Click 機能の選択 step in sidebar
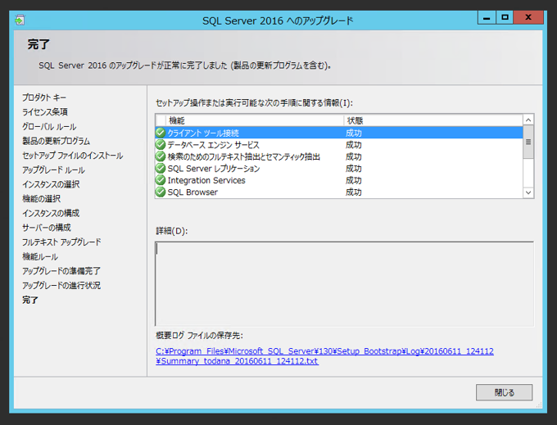The width and height of the screenshot is (557, 425). click(41, 199)
